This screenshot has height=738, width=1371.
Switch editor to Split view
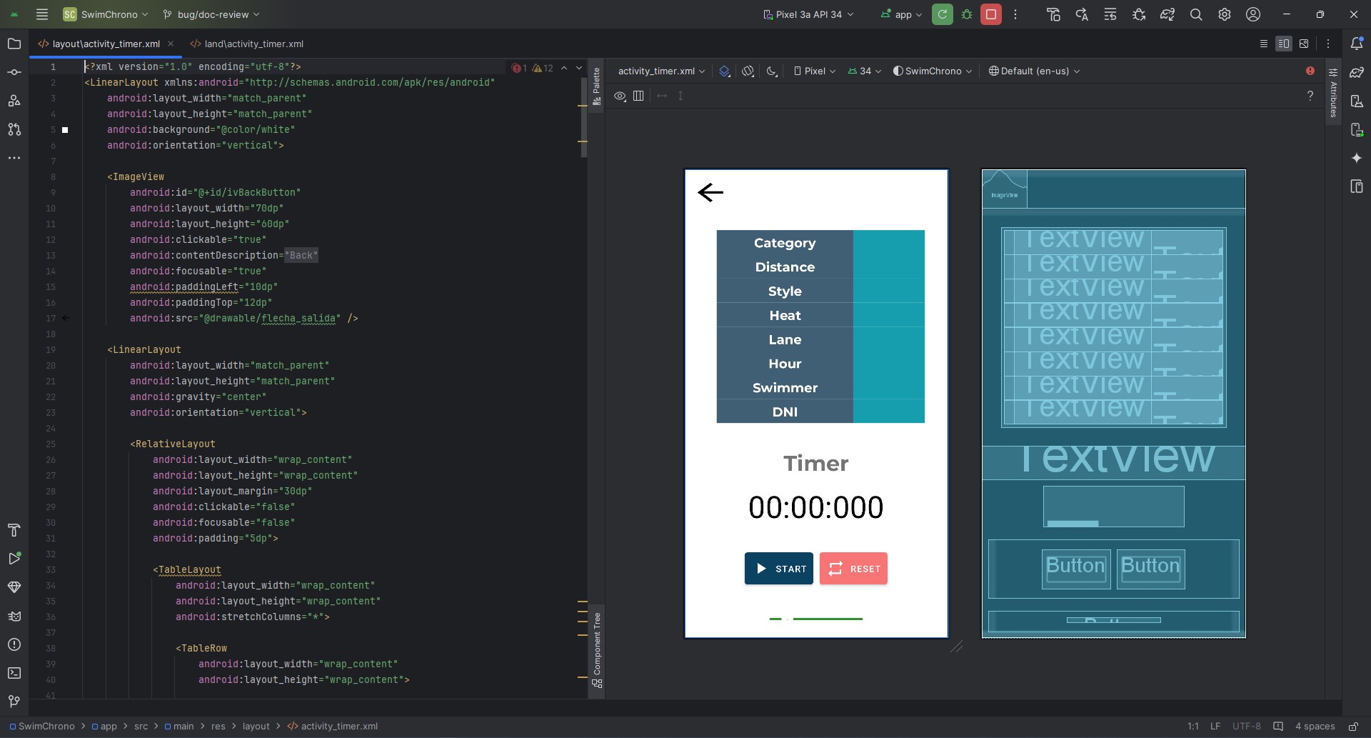[1284, 44]
